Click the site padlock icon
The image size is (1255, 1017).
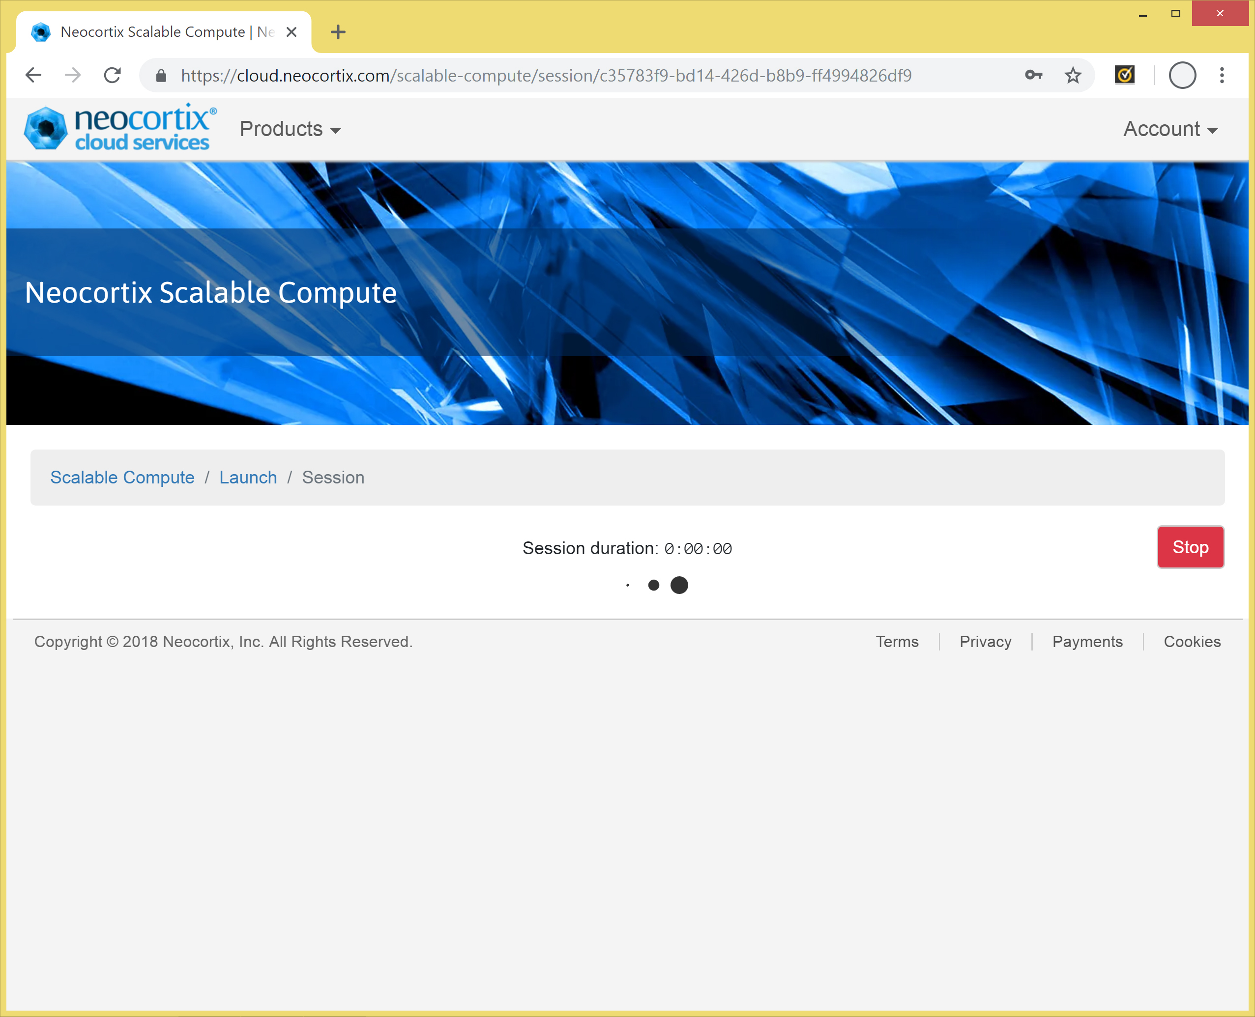tap(161, 76)
